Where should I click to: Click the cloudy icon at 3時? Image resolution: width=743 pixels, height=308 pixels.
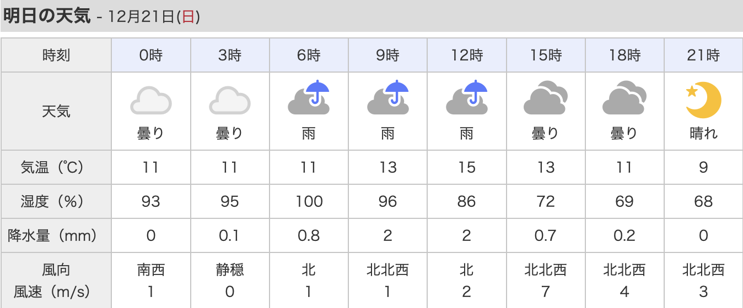[x=230, y=100]
